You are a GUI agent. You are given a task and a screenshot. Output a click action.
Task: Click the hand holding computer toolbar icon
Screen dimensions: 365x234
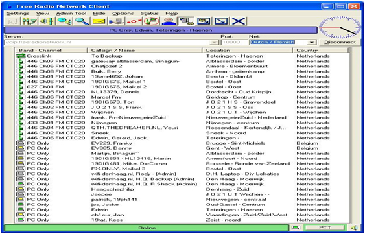tap(117, 21)
